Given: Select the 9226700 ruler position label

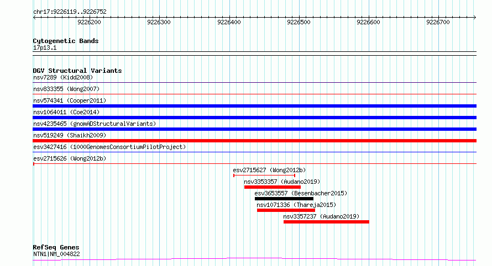Looking at the screenshot, I should point(438,22).
